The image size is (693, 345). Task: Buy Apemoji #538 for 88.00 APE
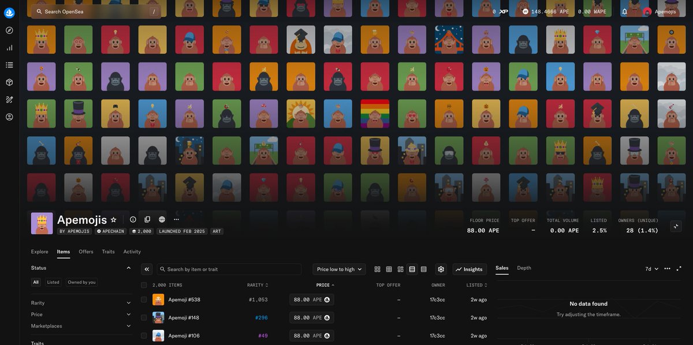(311, 300)
